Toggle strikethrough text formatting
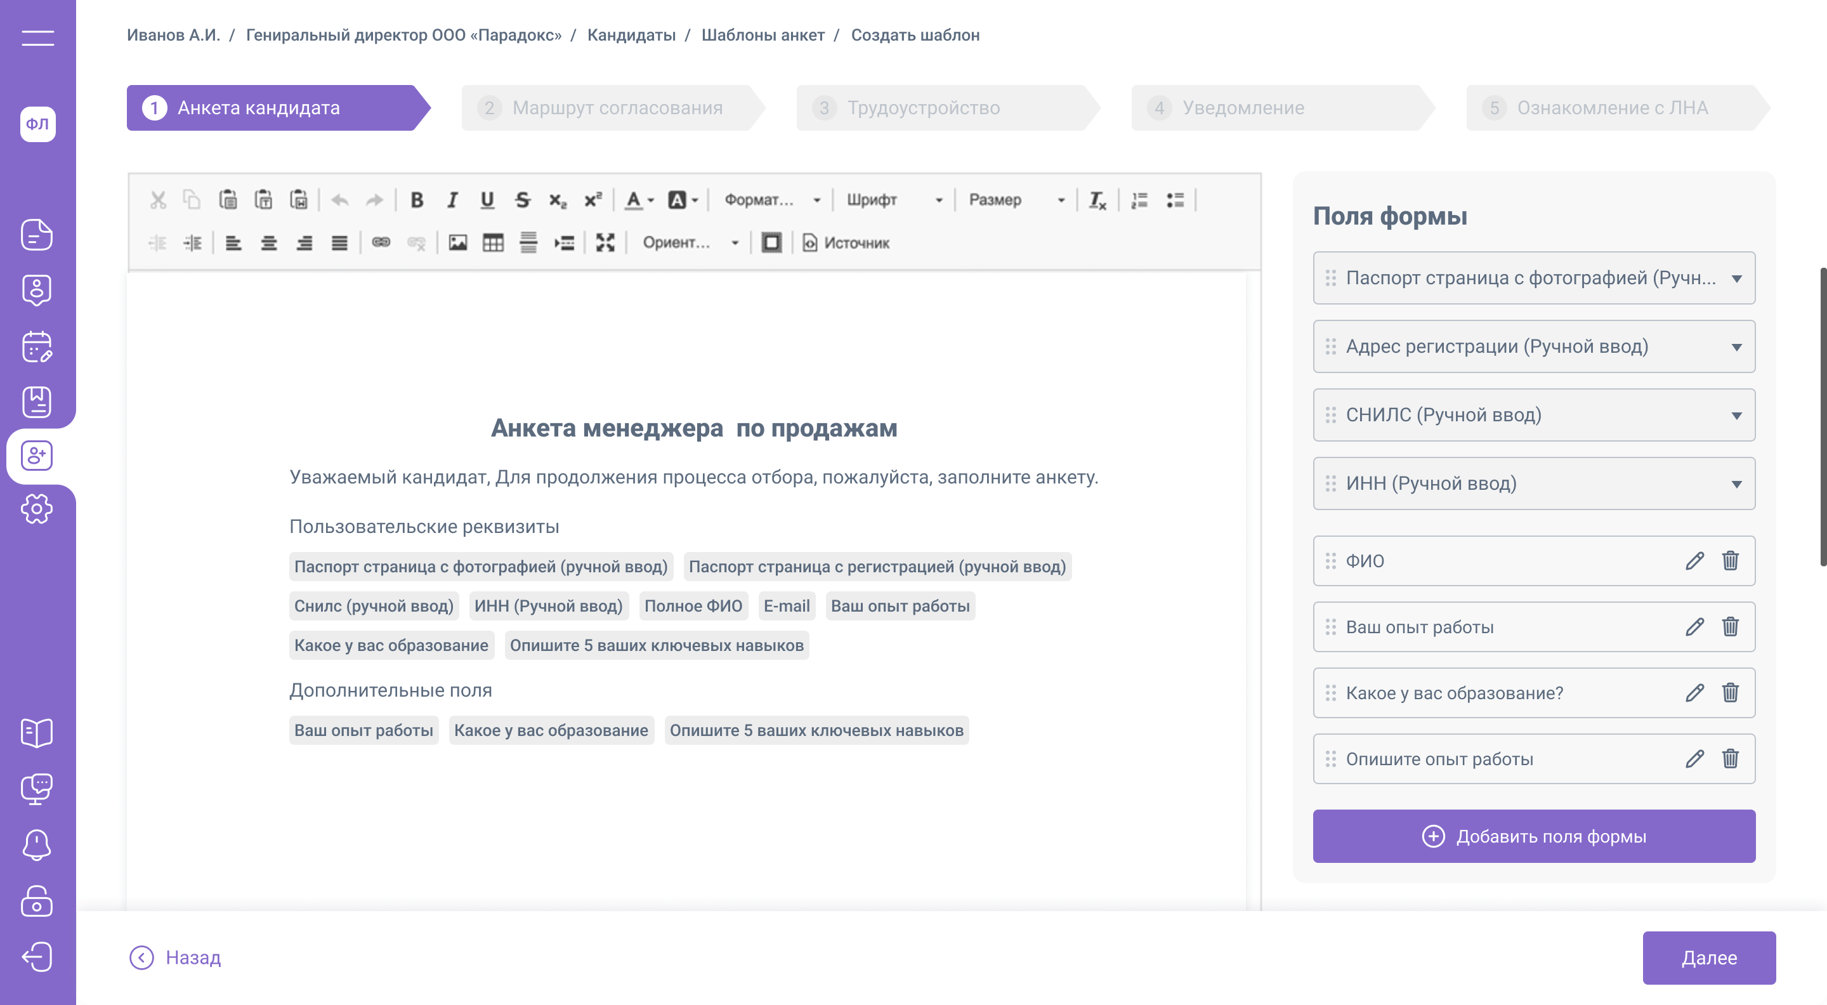 coord(523,200)
